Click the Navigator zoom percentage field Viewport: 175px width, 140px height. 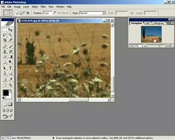(x=136, y=46)
